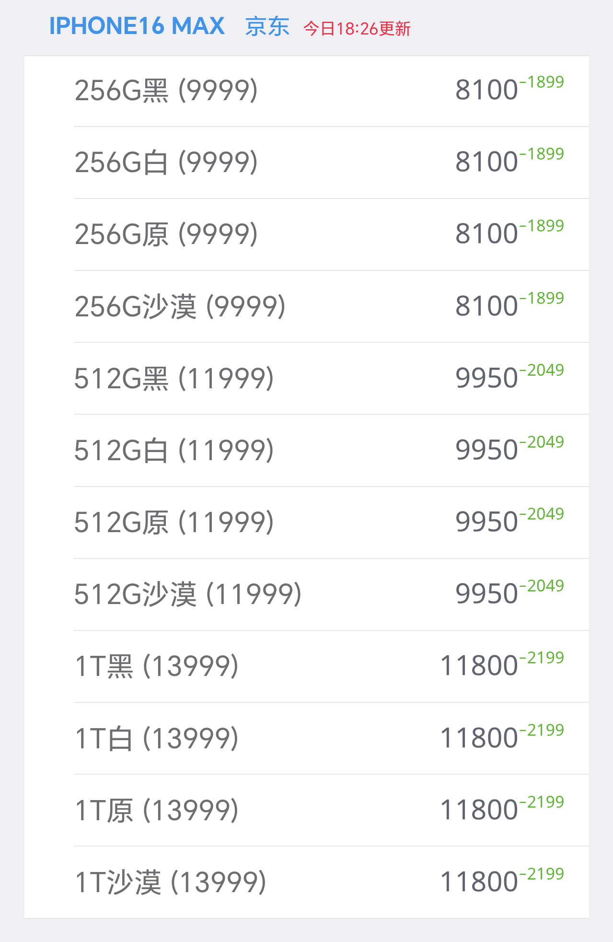Select the 1T黑 (13999) row

pyautogui.click(x=156, y=666)
